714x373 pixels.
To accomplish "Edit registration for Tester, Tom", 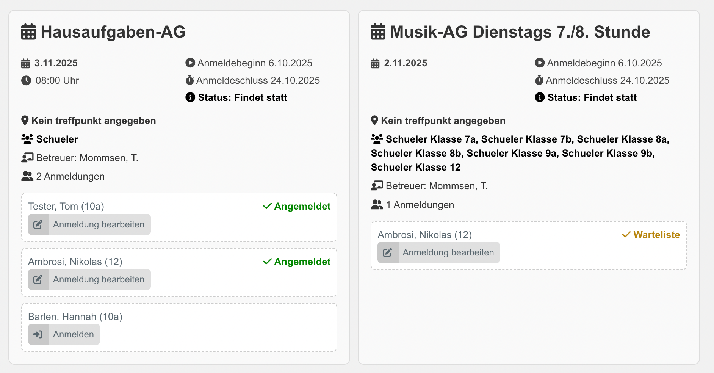I will [x=89, y=224].
